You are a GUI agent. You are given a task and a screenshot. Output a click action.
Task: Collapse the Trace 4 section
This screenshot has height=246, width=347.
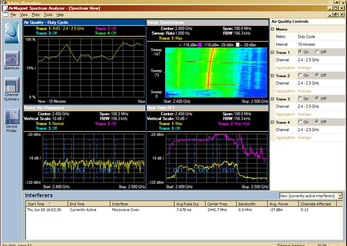click(272, 122)
